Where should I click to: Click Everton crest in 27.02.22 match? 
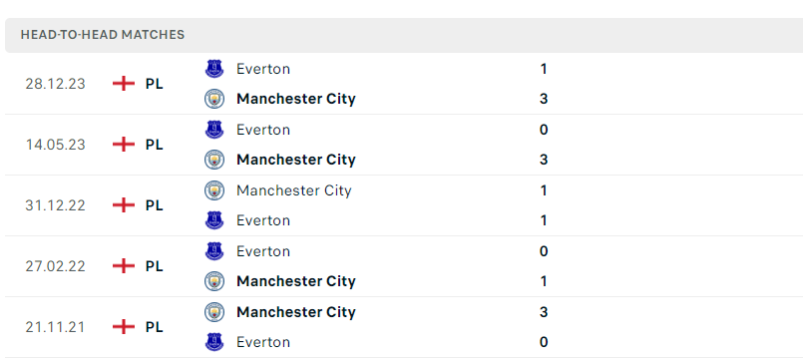[214, 251]
